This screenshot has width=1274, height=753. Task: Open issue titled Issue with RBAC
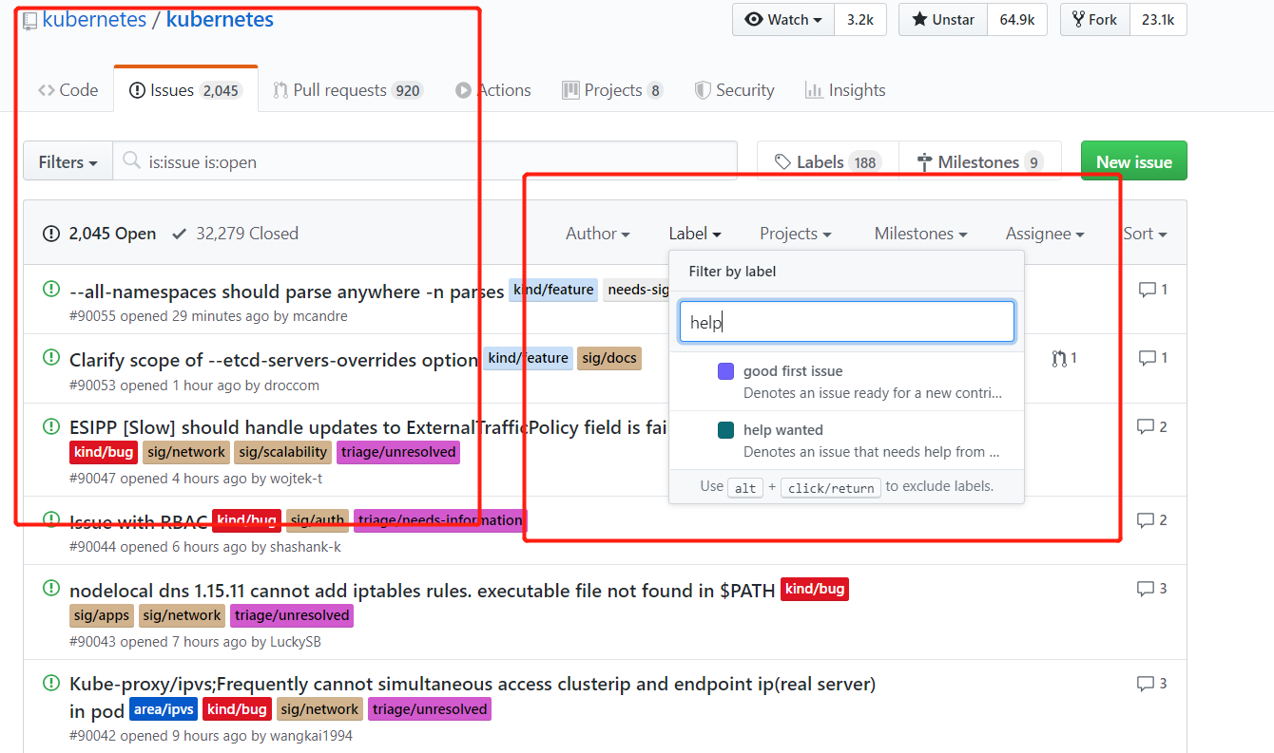[139, 521]
